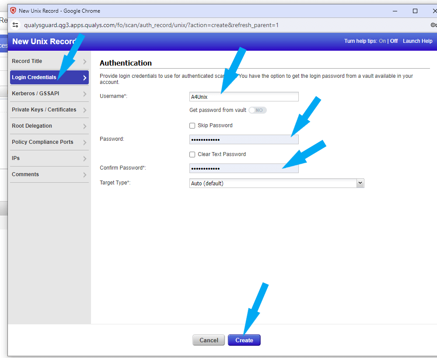Click the Confirm Password input field
437x358 pixels.
pos(244,168)
